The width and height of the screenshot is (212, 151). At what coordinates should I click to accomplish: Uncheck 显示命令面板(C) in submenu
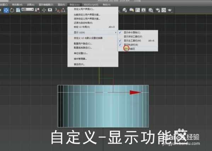(138, 32)
